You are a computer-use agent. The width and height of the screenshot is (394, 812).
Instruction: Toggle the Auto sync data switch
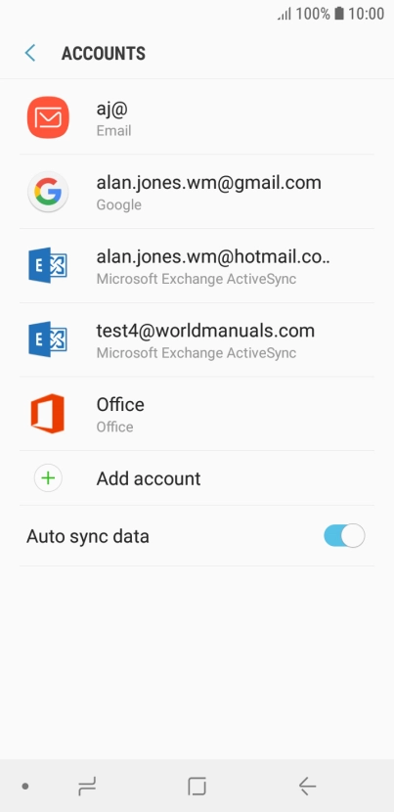pyautogui.click(x=344, y=536)
